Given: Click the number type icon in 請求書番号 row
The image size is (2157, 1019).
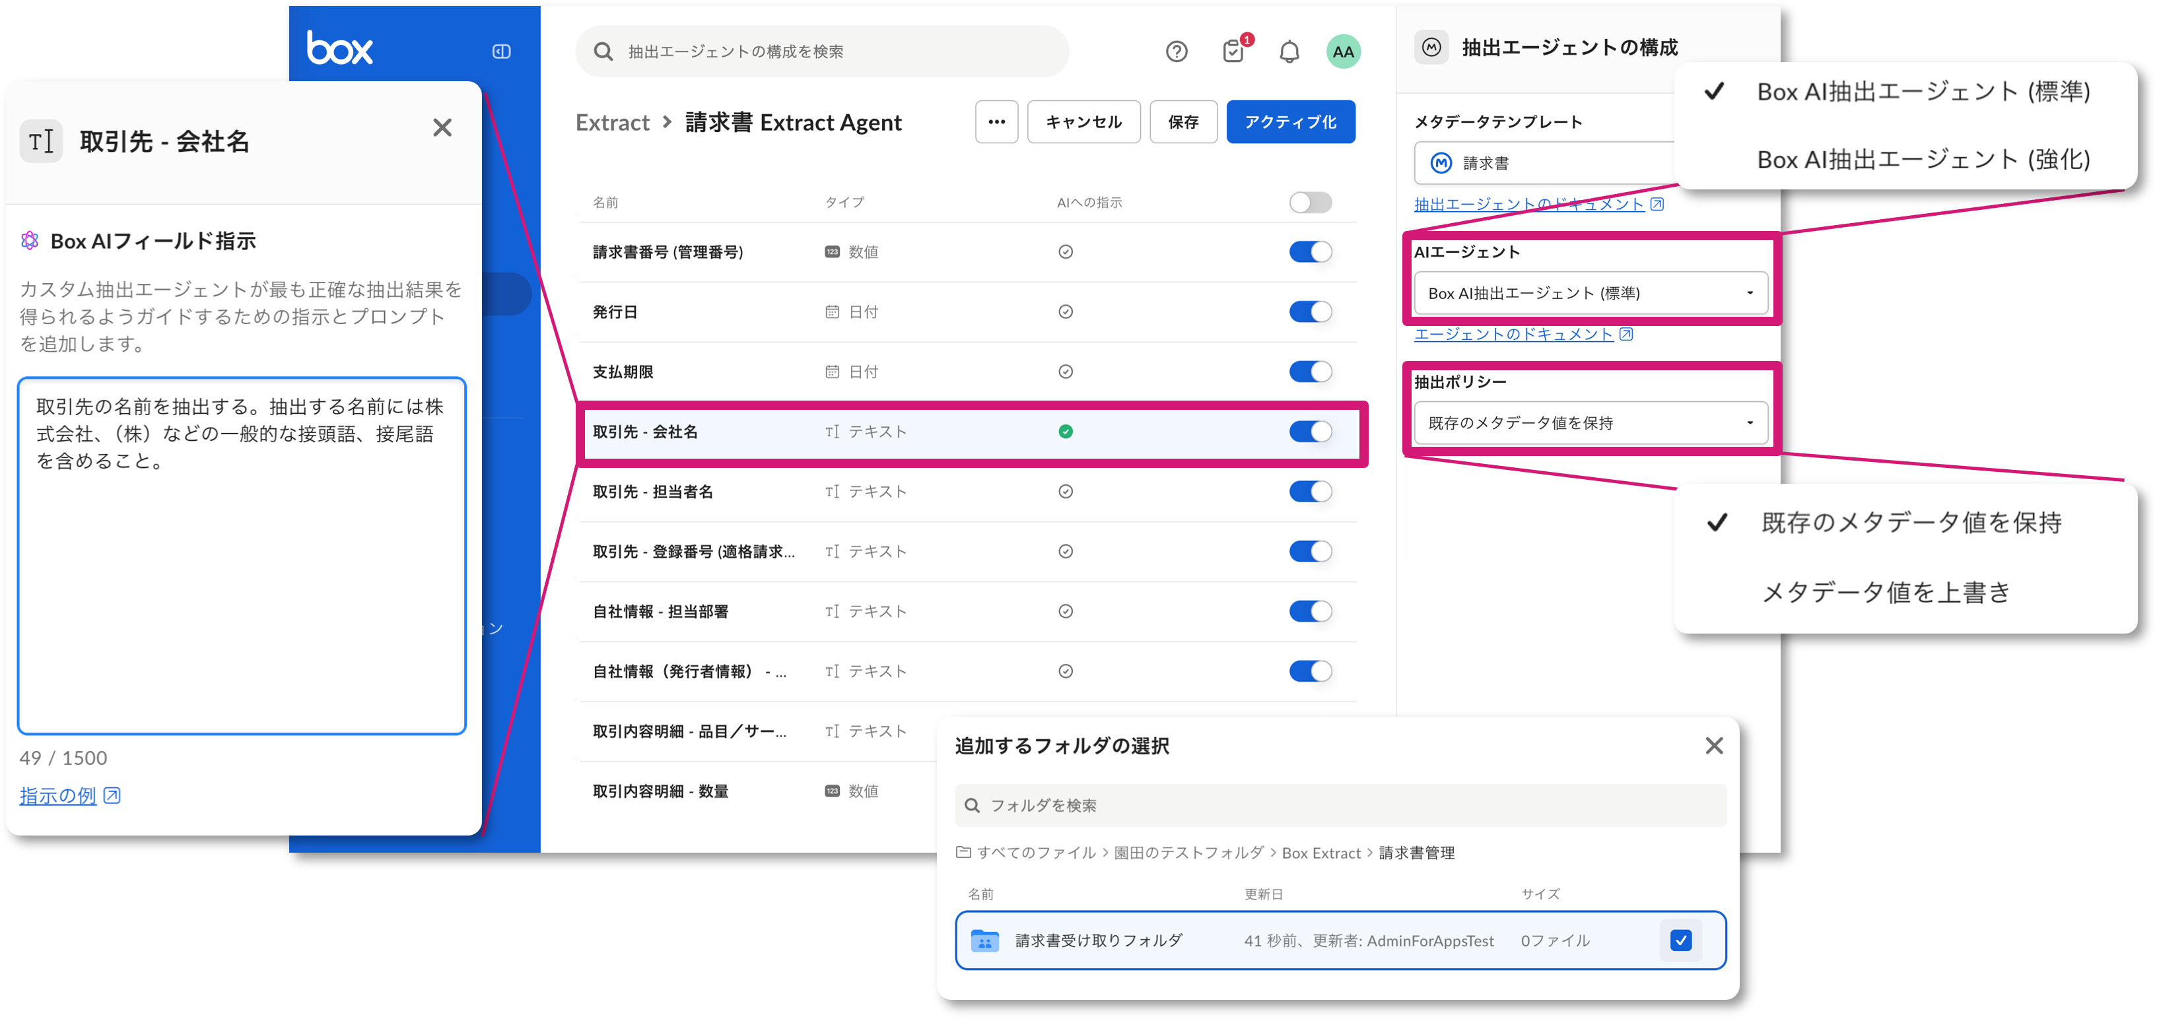Looking at the screenshot, I should 833,252.
